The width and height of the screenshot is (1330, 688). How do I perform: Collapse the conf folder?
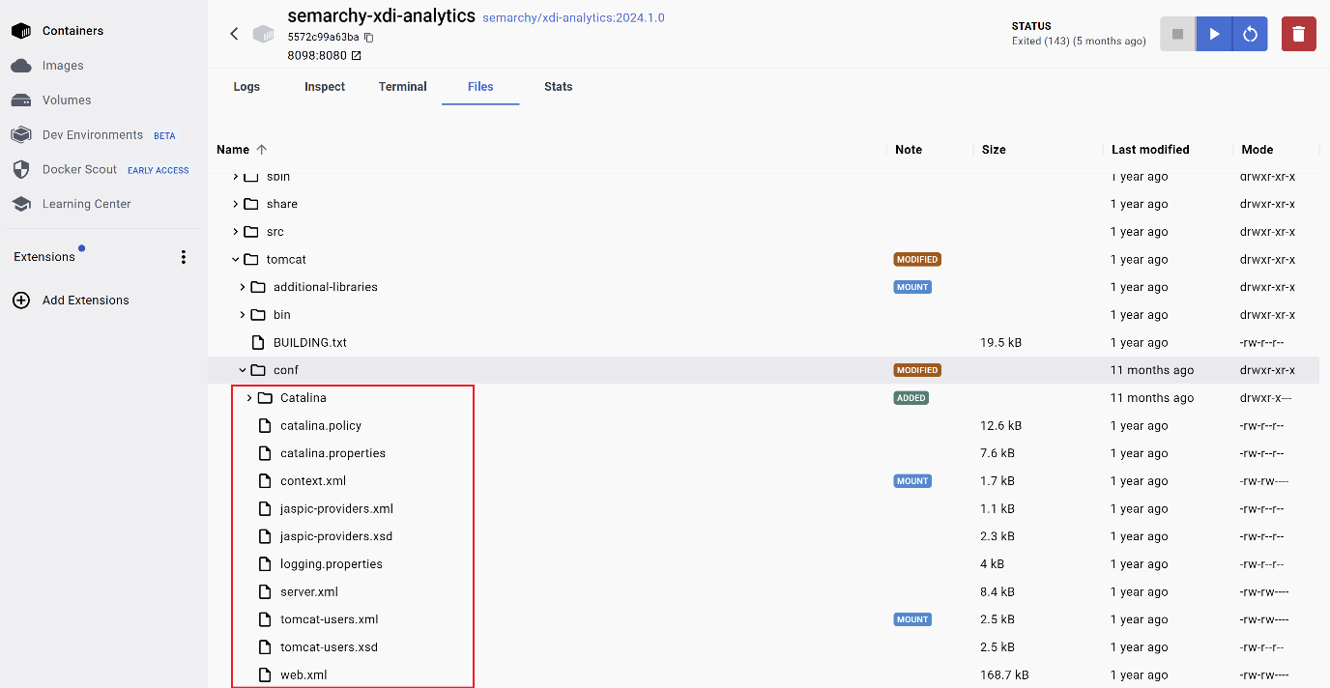coord(243,370)
